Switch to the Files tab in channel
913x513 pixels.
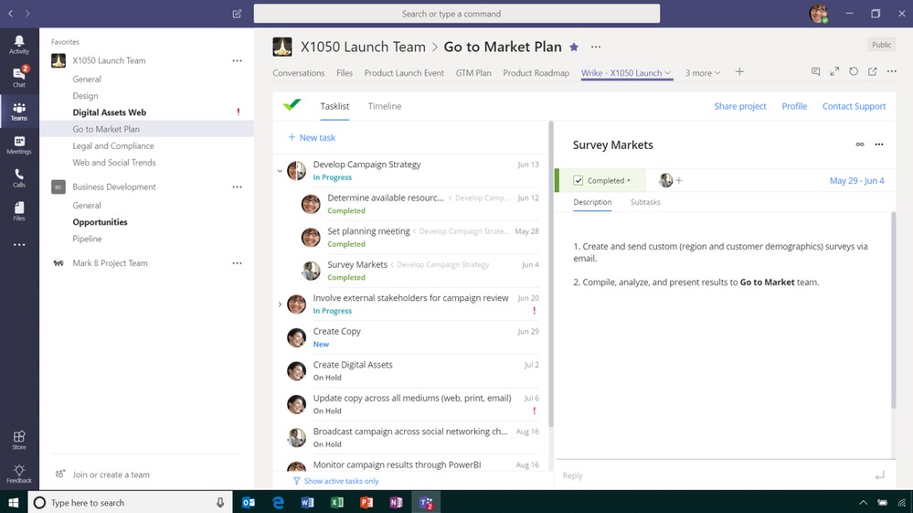[345, 73]
